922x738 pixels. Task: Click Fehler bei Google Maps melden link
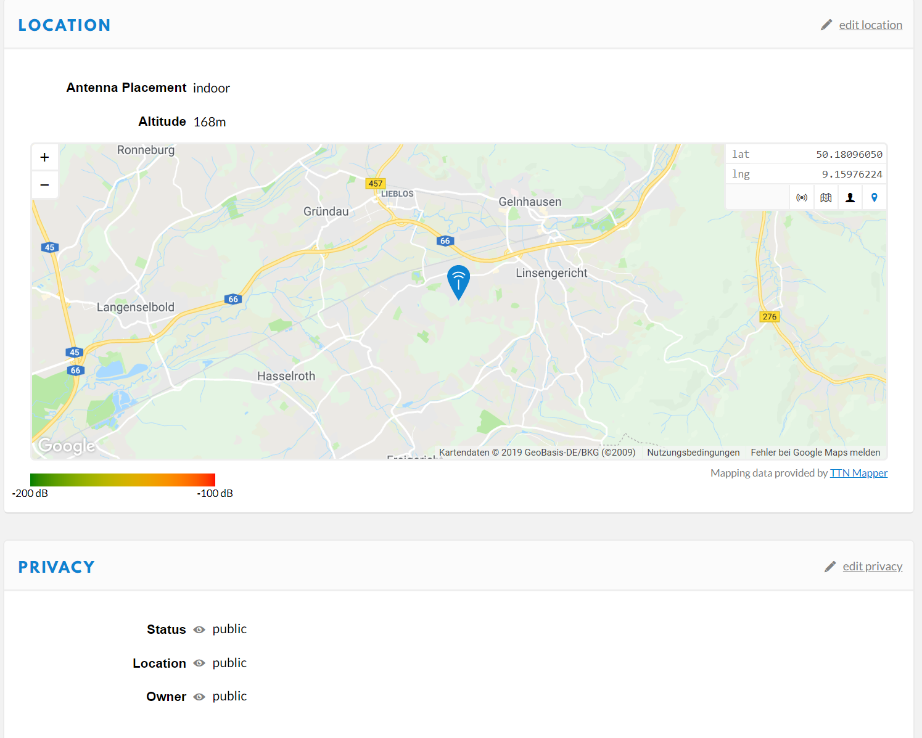pyautogui.click(x=815, y=453)
